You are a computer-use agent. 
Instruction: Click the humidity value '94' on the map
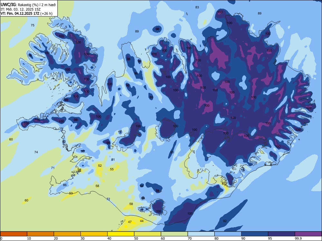pos(142,186)
